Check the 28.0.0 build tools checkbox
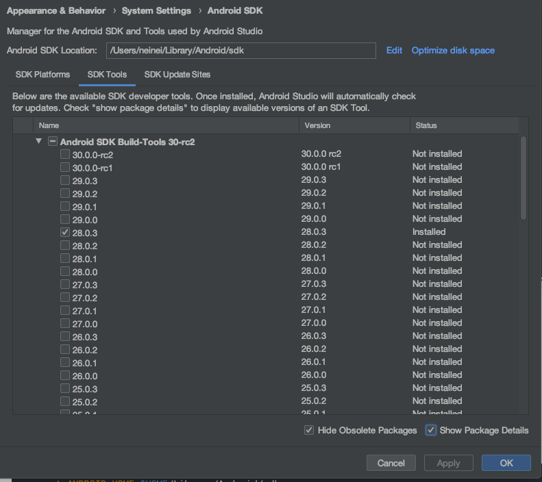This screenshot has width=542, height=482. click(65, 271)
